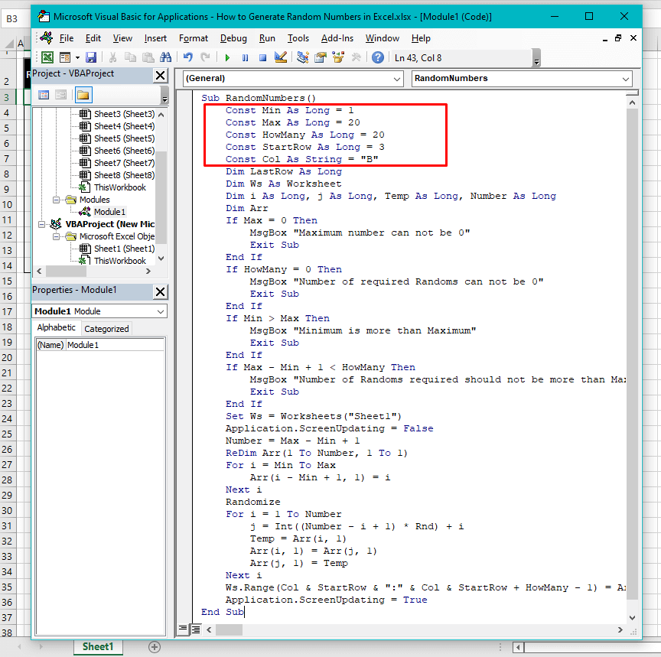This screenshot has width=661, height=657.
Task: Switch to the Categorized properties tab
Action: [106, 328]
